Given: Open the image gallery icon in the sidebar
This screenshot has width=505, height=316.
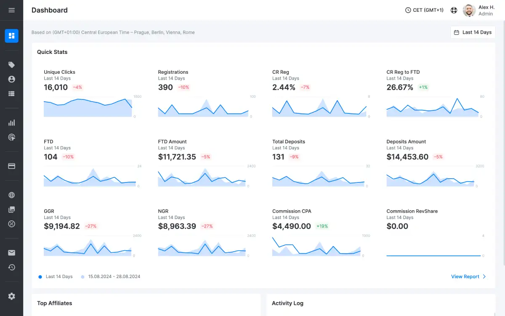Looking at the screenshot, I should click(11, 209).
